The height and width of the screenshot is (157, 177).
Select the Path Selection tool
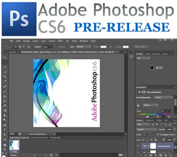[5, 135]
